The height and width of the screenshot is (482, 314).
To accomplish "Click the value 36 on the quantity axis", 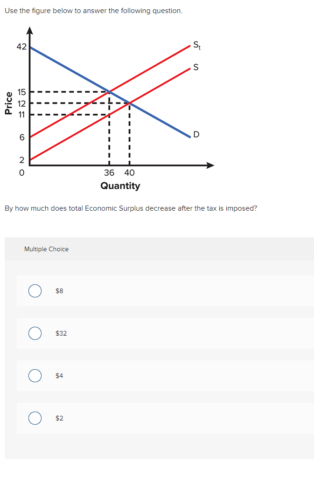I will 109,172.
